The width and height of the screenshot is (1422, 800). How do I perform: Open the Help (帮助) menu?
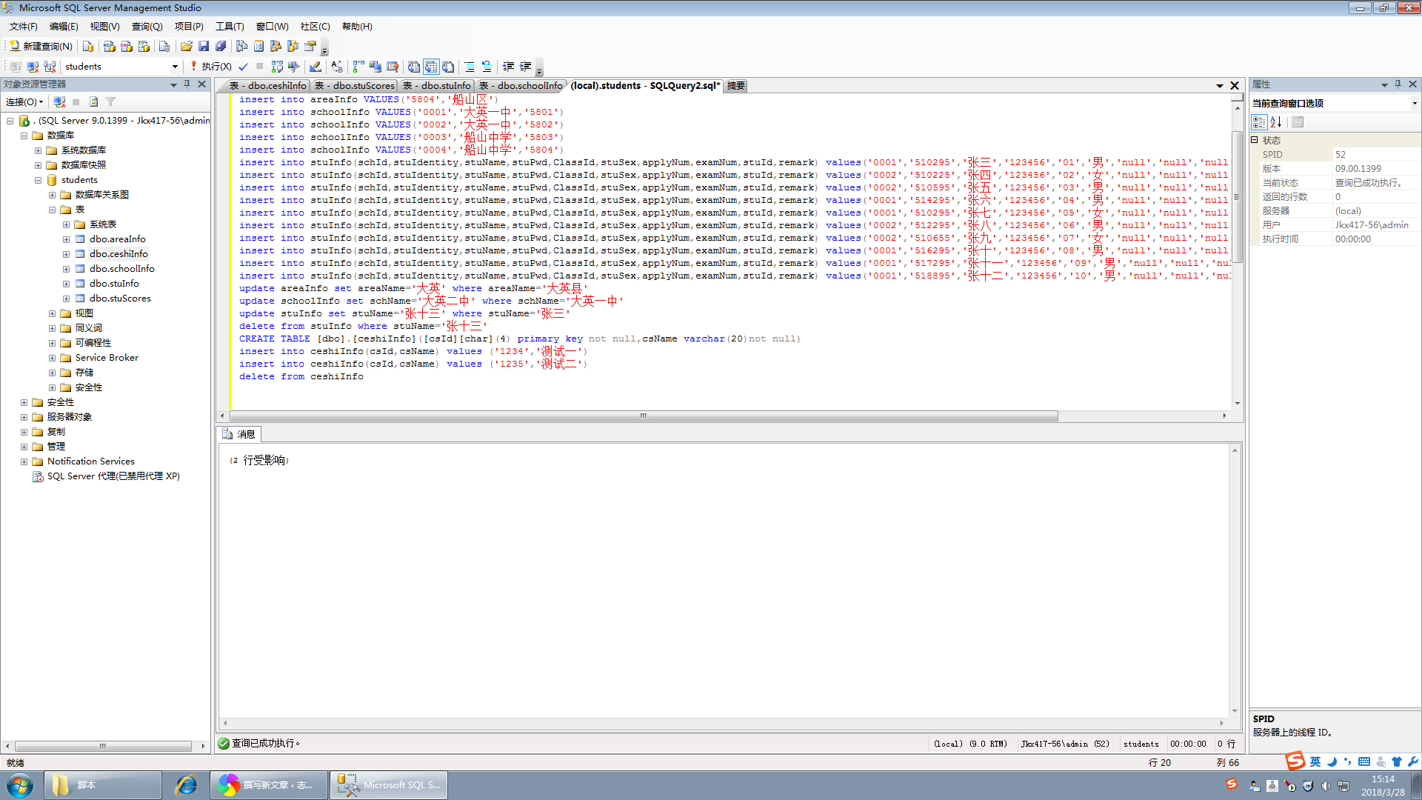pyautogui.click(x=357, y=26)
